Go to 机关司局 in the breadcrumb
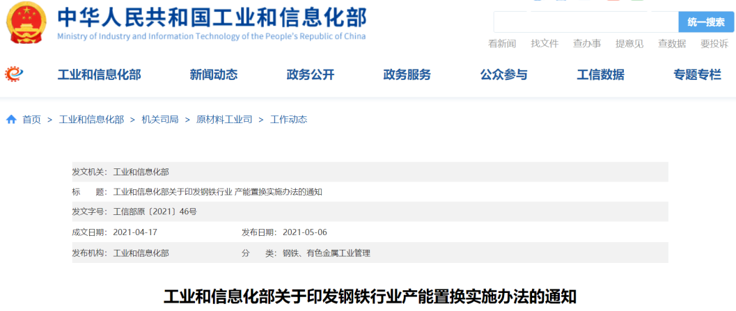Image resolution: width=736 pixels, height=311 pixels. click(160, 120)
